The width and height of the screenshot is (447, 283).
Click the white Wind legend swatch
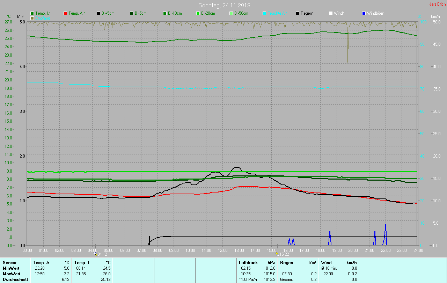pyautogui.click(x=331, y=13)
